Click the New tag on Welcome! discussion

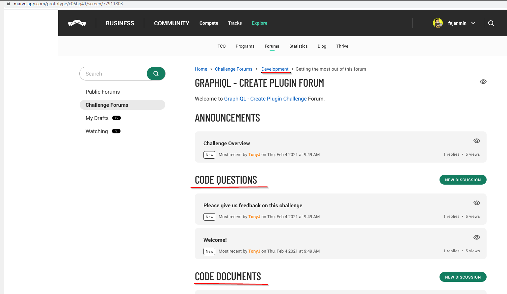(x=209, y=251)
